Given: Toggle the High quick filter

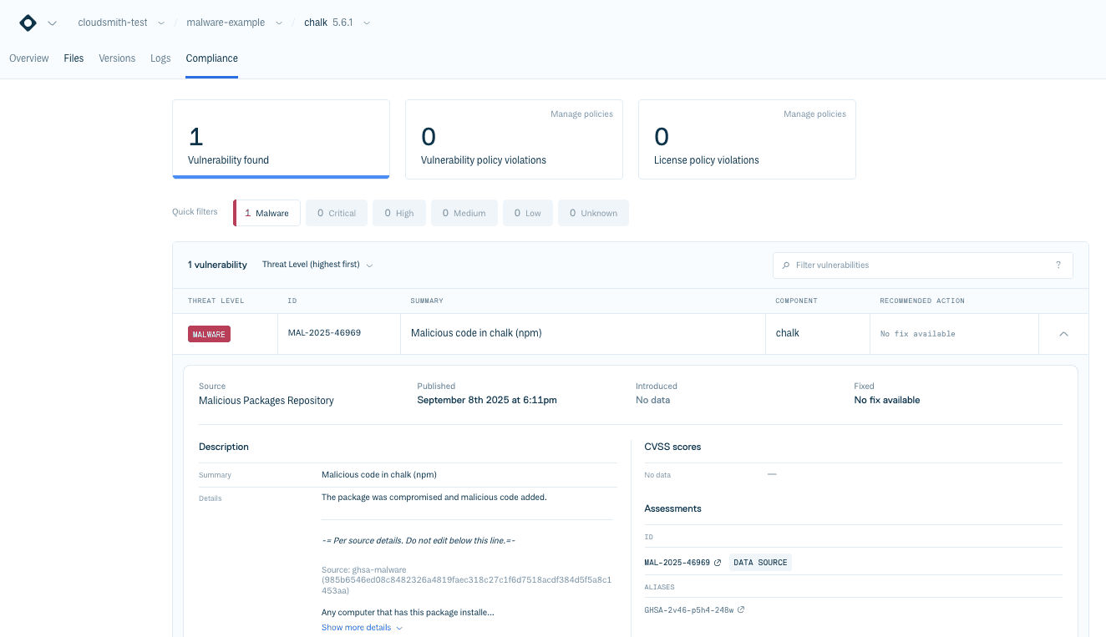Looking at the screenshot, I should pyautogui.click(x=399, y=213).
